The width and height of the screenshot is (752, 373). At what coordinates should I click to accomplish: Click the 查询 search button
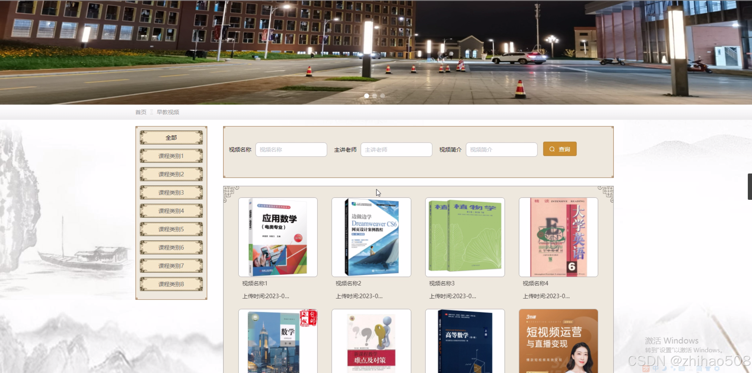coord(560,149)
